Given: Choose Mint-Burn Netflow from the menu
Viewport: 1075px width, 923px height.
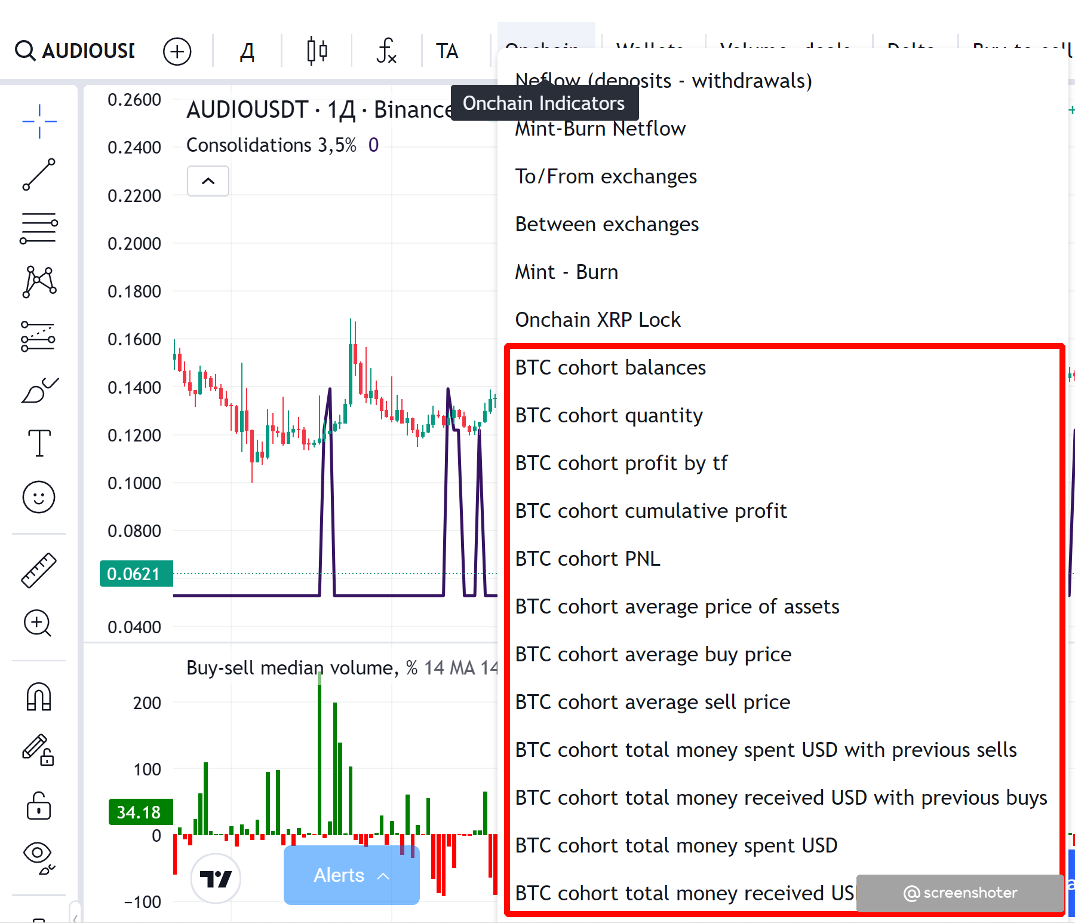Looking at the screenshot, I should (x=600, y=129).
